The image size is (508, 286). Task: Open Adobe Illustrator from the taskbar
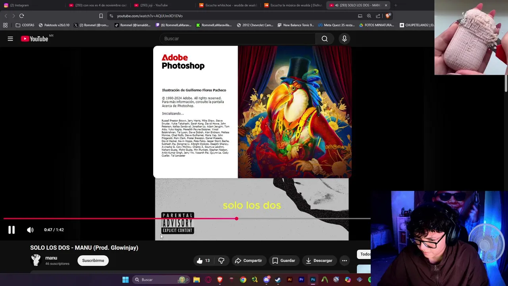click(289, 280)
